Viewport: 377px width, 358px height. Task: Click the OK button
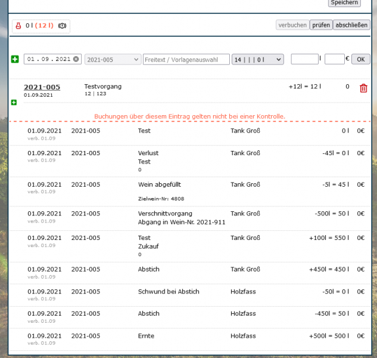[x=360, y=59]
